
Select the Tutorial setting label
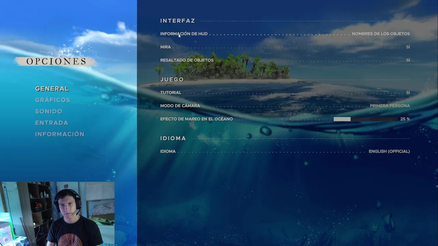coord(171,93)
